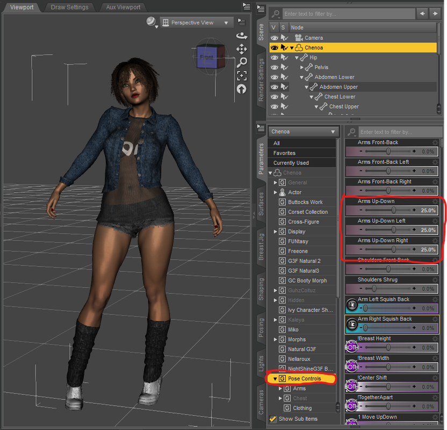Click the Move Both icon for !Breast Height
The height and width of the screenshot is (430, 447).
click(351, 346)
